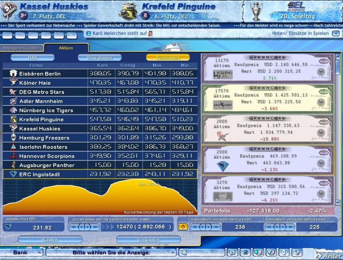Click the DEL league logo
The image size is (343, 260).
tap(296, 6)
